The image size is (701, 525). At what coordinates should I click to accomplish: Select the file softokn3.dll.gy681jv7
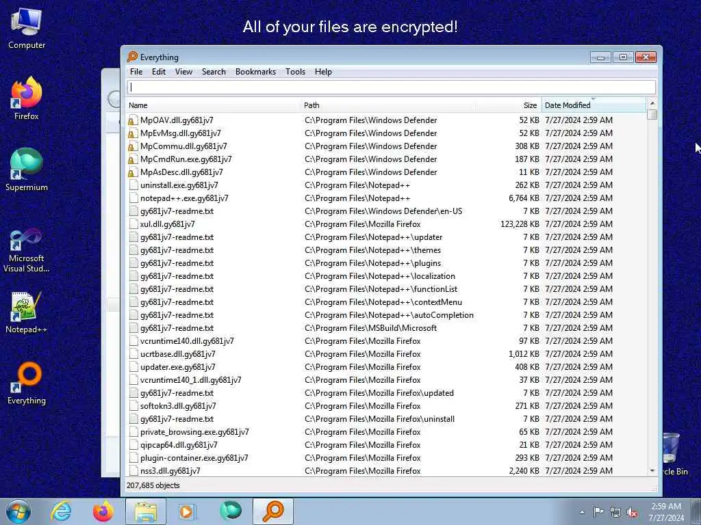[178, 406]
